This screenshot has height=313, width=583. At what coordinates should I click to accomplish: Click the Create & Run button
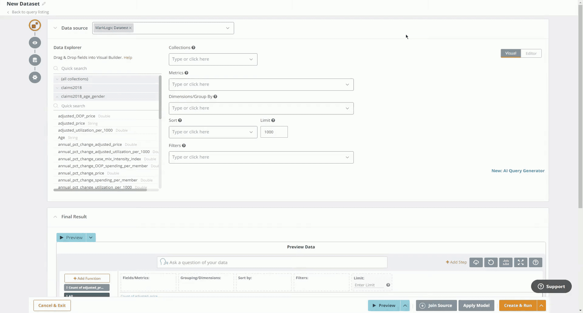[x=518, y=305]
